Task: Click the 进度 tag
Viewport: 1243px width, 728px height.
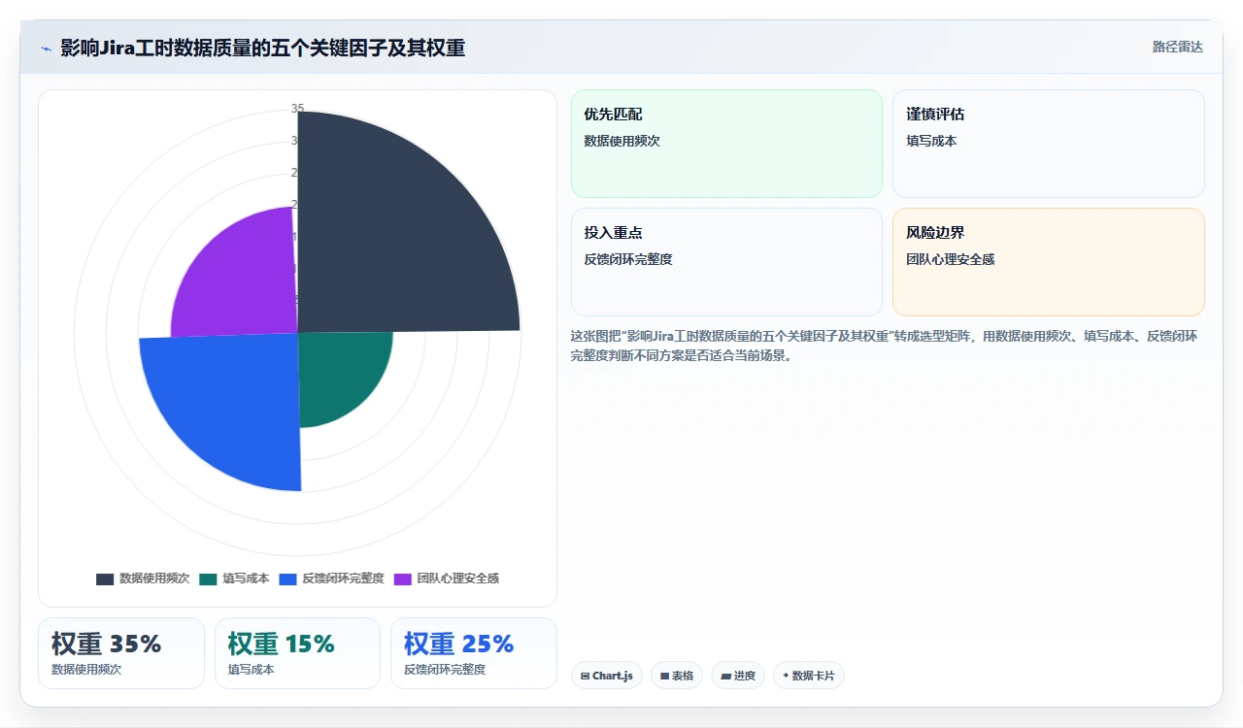Action: 738,676
